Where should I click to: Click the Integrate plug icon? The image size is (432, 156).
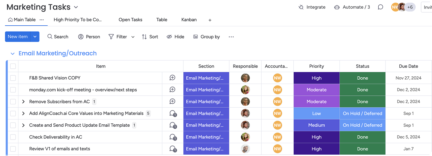(x=301, y=7)
